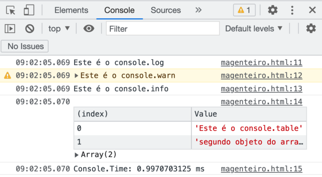The height and width of the screenshot is (177, 322).
Task: Select the 'Este é o console.info' message
Action: coord(121,88)
